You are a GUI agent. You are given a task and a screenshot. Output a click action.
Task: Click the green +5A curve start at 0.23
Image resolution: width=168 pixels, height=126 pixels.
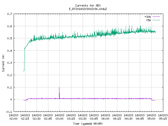(x=24, y=71)
